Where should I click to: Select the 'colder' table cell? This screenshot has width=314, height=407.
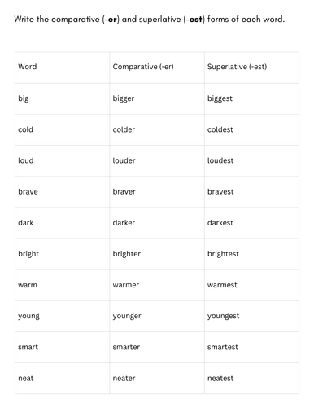(157, 130)
